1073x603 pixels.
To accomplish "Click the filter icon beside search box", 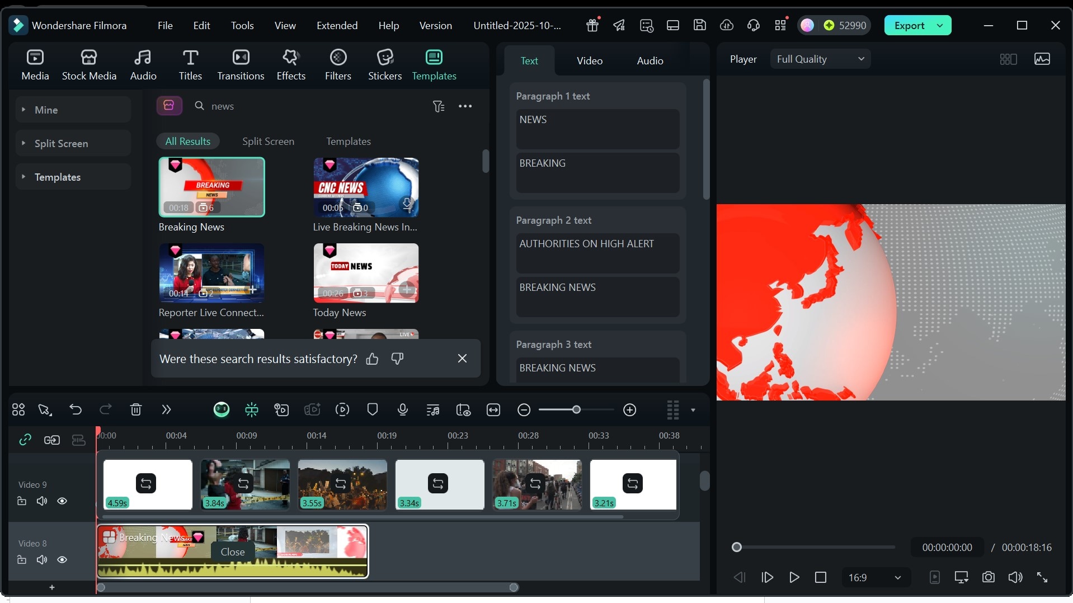I will 439,106.
